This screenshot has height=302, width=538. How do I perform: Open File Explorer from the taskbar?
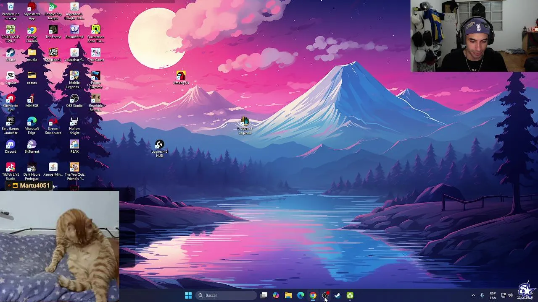click(x=288, y=295)
